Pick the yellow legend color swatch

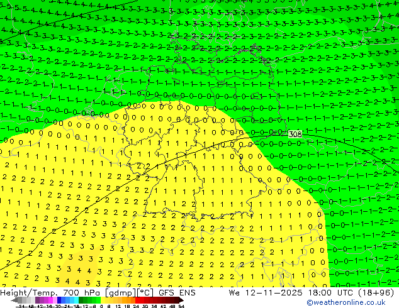pos(103,300)
